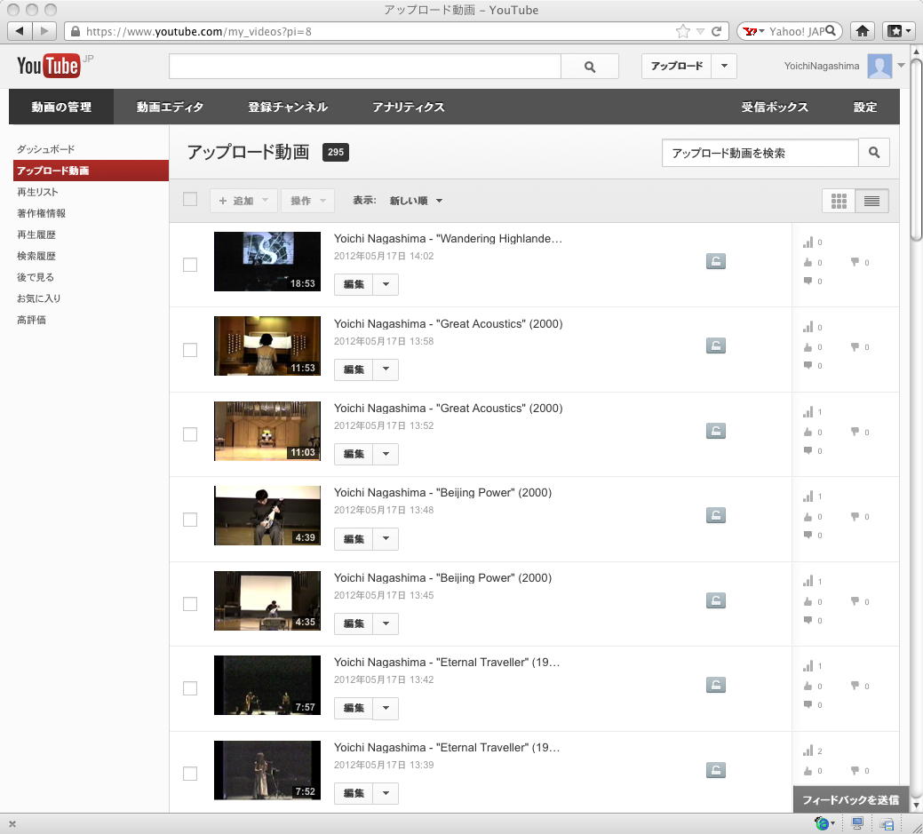Open edit dropdown arrow for Great Acoustics 13:58

(386, 369)
